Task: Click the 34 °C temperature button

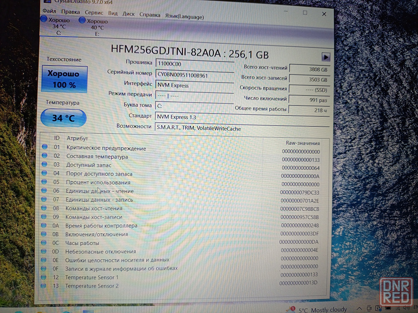Action: click(63, 118)
